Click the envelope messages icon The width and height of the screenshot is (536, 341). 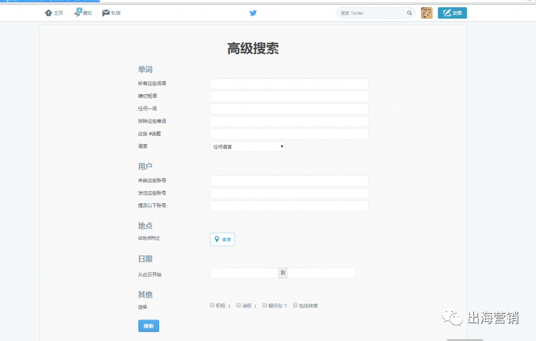pos(106,13)
